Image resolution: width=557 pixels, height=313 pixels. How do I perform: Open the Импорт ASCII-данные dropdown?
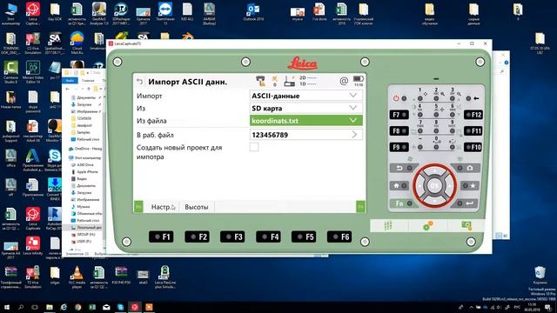pos(306,96)
